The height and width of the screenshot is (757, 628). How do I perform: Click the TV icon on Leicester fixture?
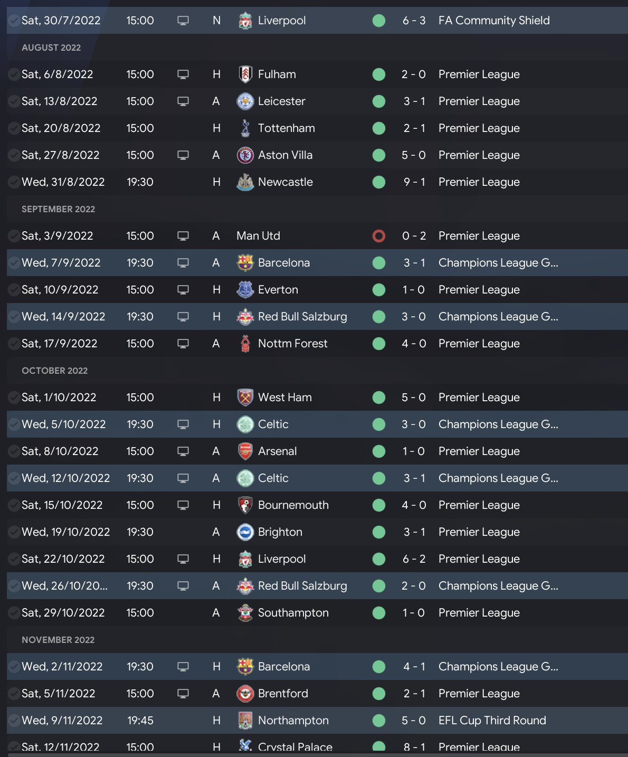coord(183,101)
